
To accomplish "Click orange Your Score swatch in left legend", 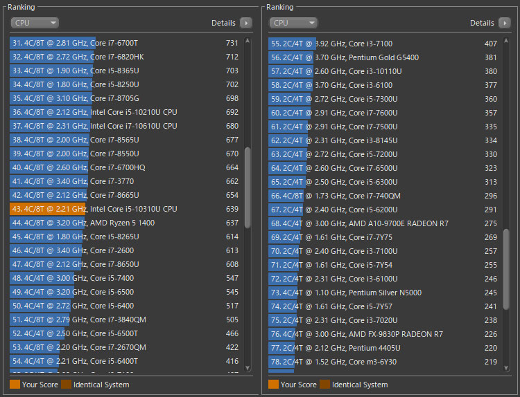I will pyautogui.click(x=15, y=385).
